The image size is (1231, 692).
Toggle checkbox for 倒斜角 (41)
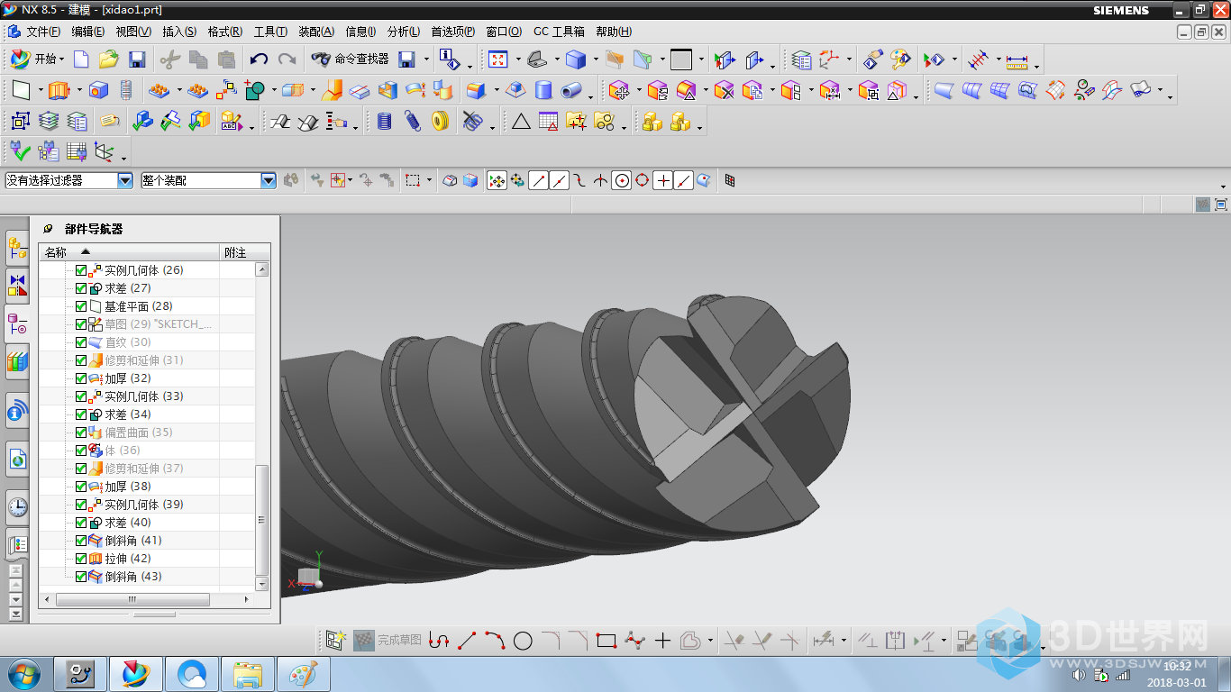coord(81,541)
